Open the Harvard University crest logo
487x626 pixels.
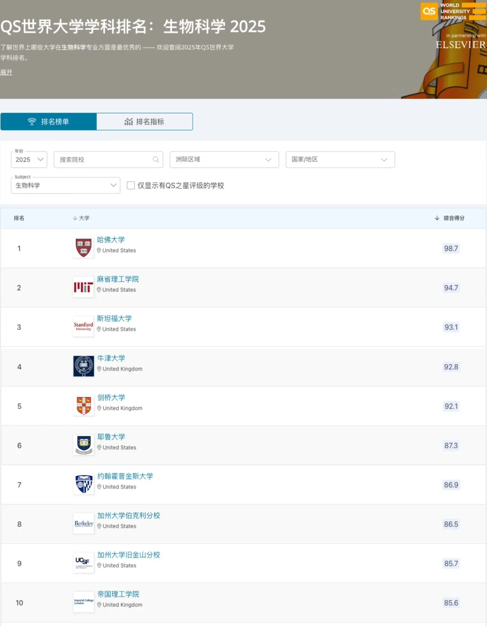coord(83,248)
